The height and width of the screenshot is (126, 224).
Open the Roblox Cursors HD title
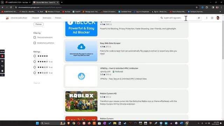click(108, 93)
